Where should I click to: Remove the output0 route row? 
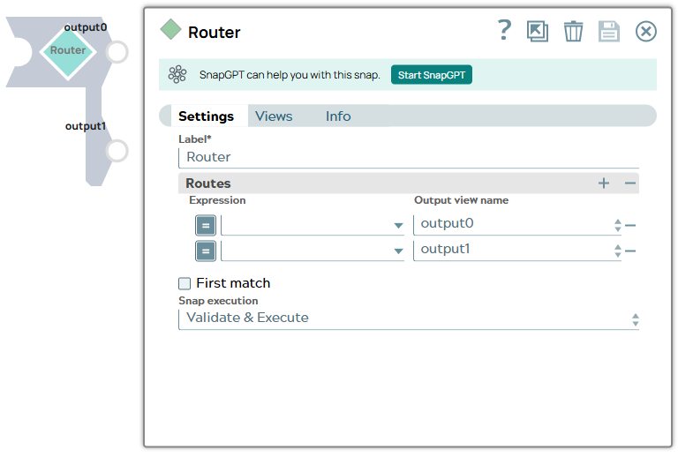pos(630,225)
